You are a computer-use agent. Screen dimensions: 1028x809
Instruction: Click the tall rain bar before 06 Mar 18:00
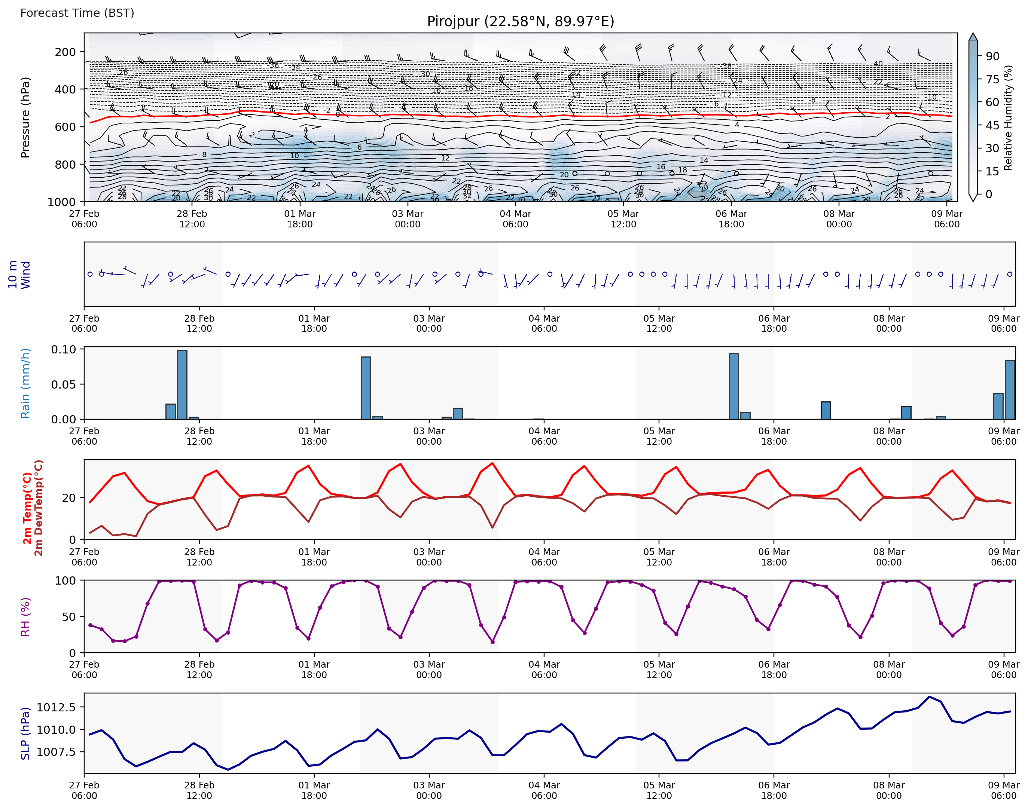coord(734,386)
